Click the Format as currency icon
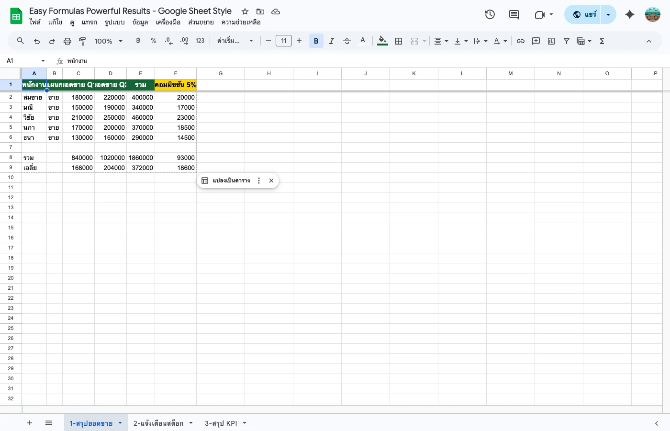The height and width of the screenshot is (431, 670). 138,41
